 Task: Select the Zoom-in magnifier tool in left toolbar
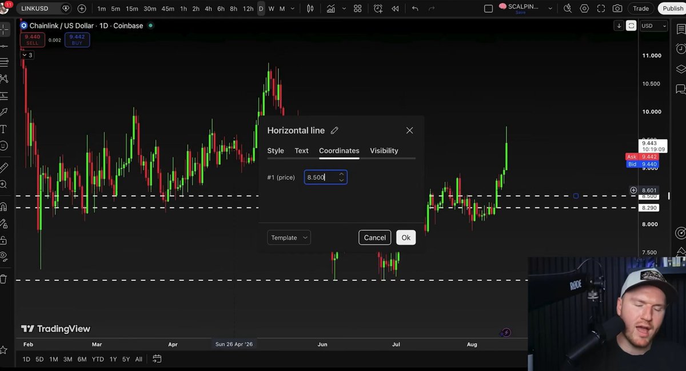point(3,184)
